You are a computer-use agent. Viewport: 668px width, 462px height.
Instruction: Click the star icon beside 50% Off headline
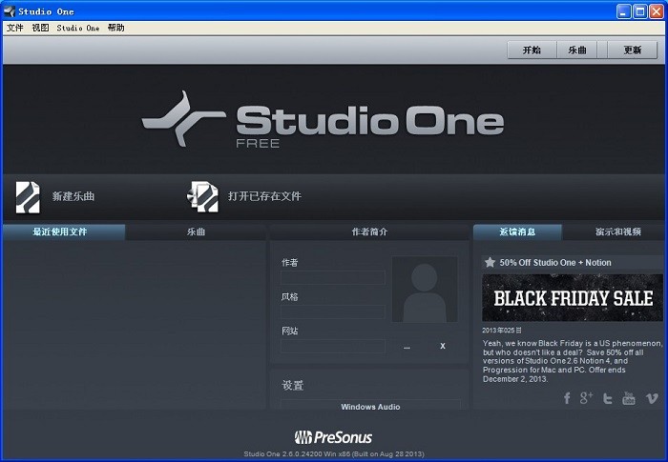[490, 262]
